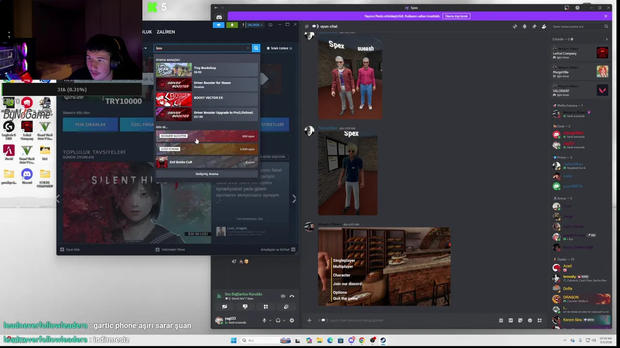Open Windows Start menu
The width and height of the screenshot is (620, 348).
pyautogui.click(x=233, y=340)
